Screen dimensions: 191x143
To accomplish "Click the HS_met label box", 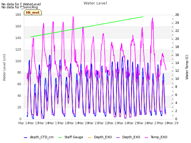I will [33, 13].
